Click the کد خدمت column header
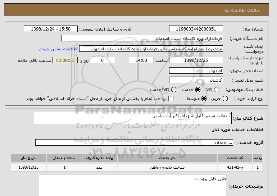277x196 pixels. (235, 158)
